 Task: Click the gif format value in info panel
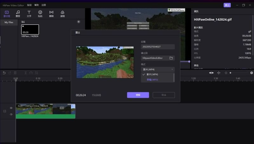click(250, 31)
